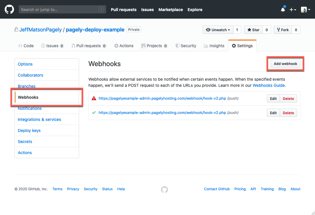Click the slash shortcut key icon
The height and width of the screenshot is (215, 315).
(101, 9)
